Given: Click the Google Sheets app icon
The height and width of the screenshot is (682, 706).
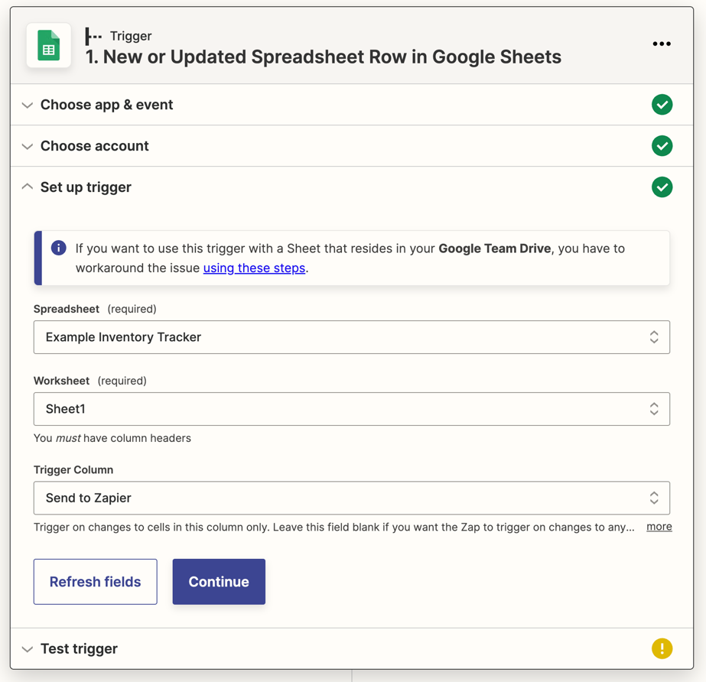Looking at the screenshot, I should coord(49,45).
